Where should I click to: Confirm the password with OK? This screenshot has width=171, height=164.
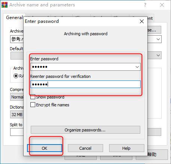tap(45, 148)
